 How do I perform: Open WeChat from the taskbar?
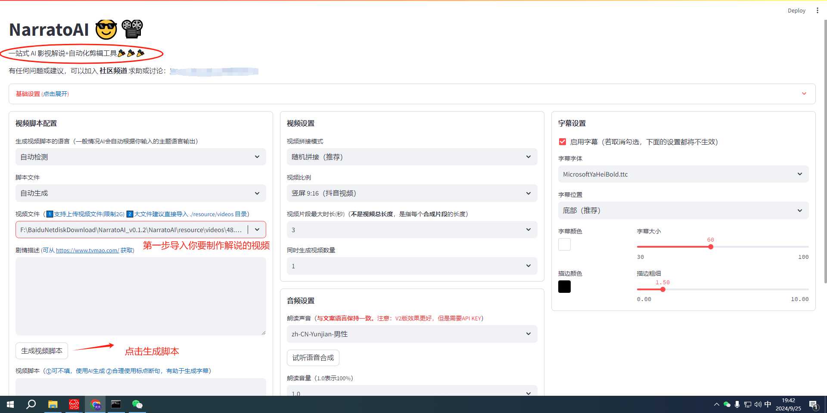click(x=137, y=404)
